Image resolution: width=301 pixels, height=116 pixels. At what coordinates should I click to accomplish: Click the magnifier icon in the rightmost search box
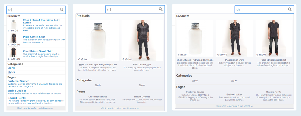[x=290, y=9]
